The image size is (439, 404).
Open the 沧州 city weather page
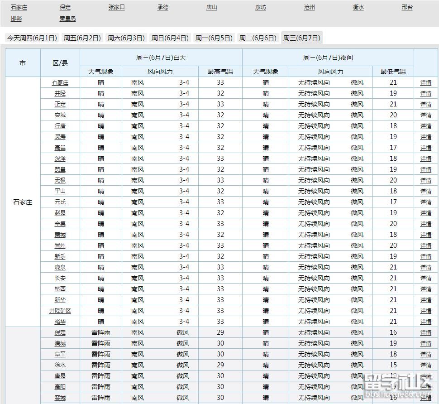(x=309, y=8)
